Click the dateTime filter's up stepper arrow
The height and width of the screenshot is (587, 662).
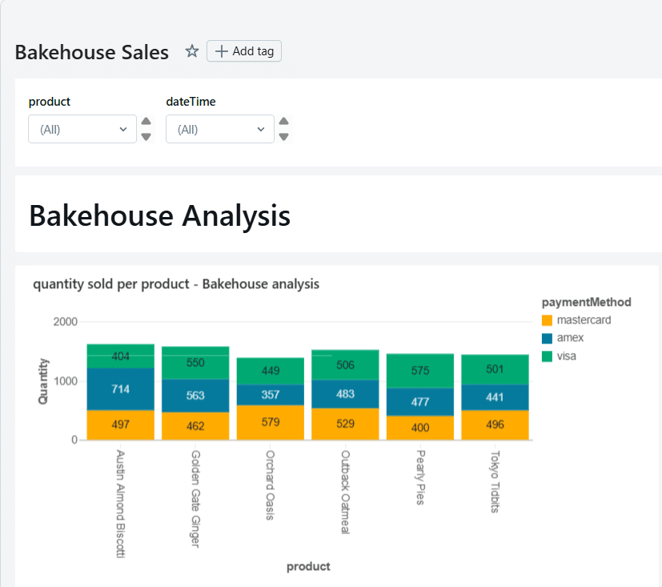tap(282, 123)
